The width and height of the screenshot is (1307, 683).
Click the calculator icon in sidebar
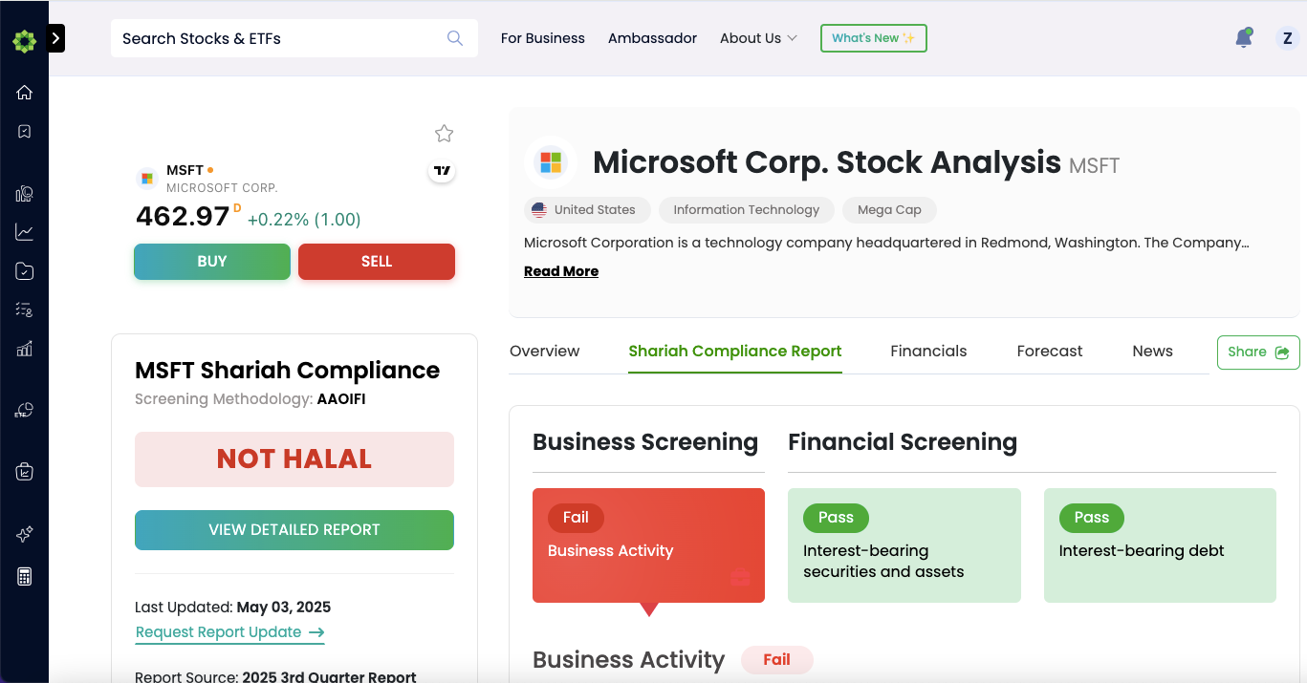coord(25,576)
